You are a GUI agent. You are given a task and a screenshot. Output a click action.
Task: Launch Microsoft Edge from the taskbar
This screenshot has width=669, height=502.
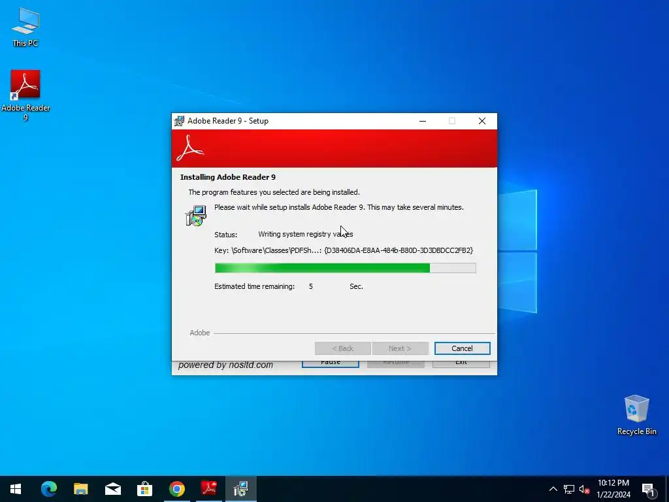49,489
